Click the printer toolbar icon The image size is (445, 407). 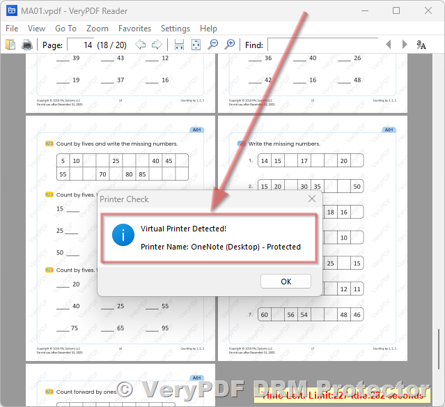[27, 45]
